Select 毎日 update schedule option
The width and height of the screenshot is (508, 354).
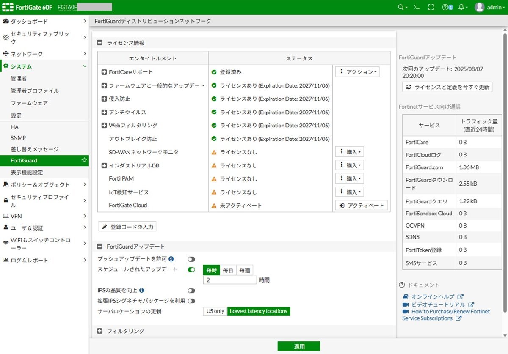pos(228,270)
